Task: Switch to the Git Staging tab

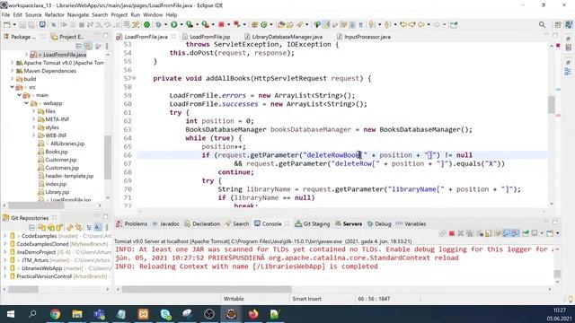Action: (x=313, y=223)
